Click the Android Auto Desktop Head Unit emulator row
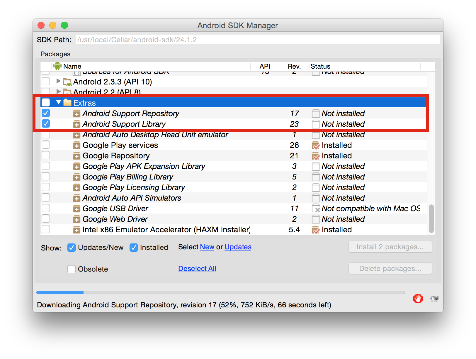Viewport: 476px width, 359px height. [233, 136]
